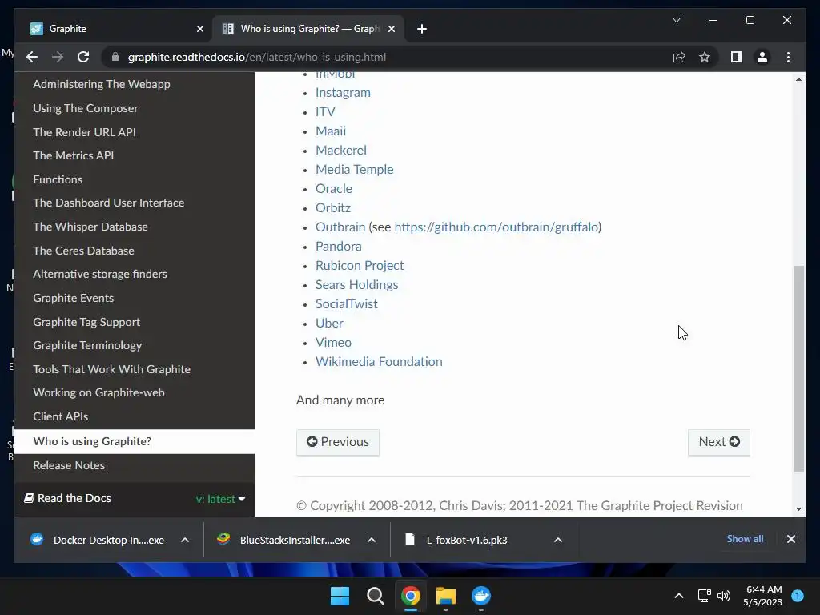Follow the Orbitz link
The width and height of the screenshot is (820, 615).
coord(332,207)
